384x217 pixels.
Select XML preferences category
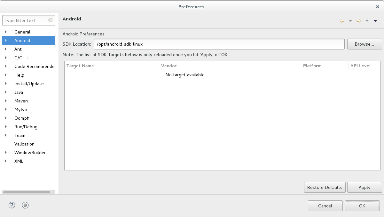point(19,161)
